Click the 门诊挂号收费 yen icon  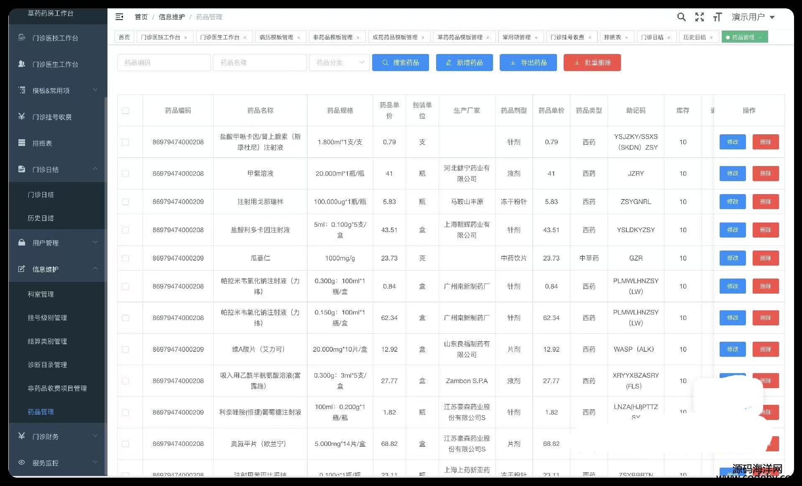point(22,117)
